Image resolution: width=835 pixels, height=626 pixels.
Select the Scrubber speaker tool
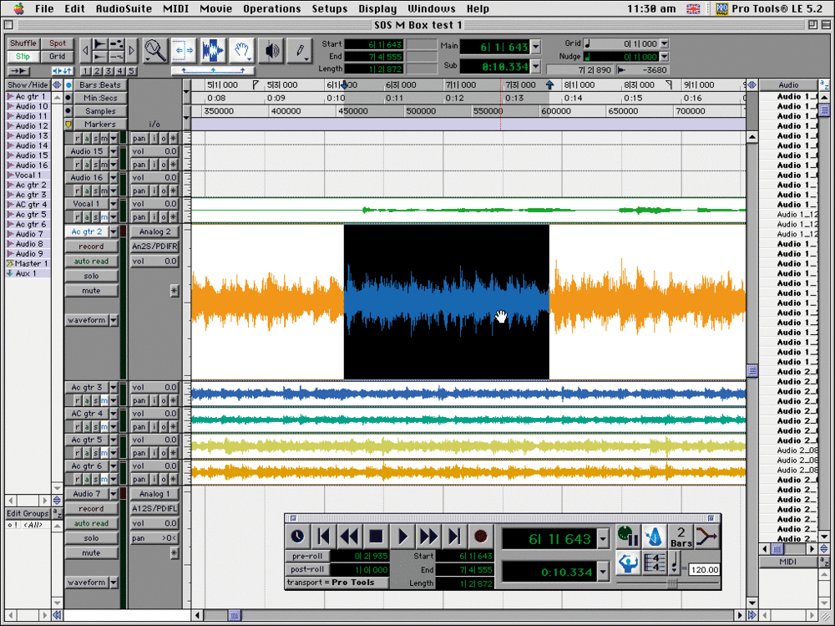271,51
